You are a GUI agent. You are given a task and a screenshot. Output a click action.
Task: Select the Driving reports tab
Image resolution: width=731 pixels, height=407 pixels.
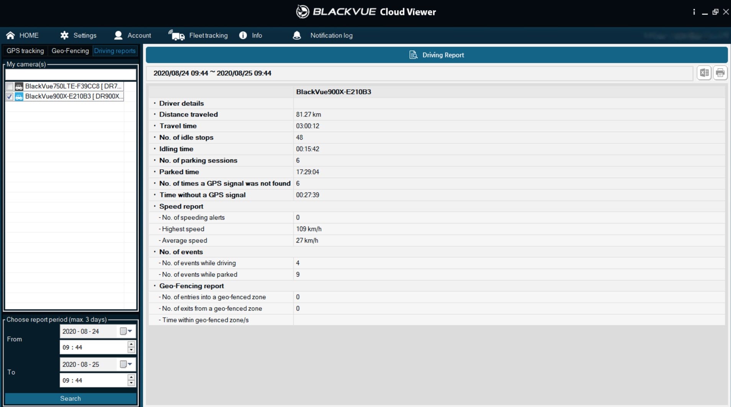point(115,51)
